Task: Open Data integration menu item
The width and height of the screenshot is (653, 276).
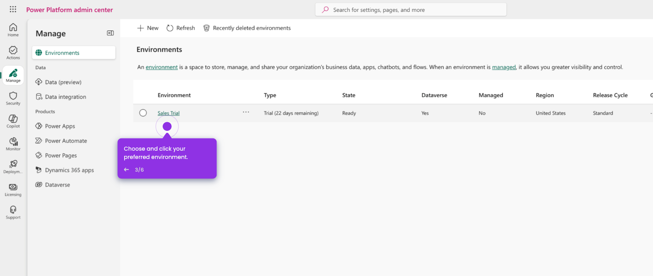Action: 74,96
